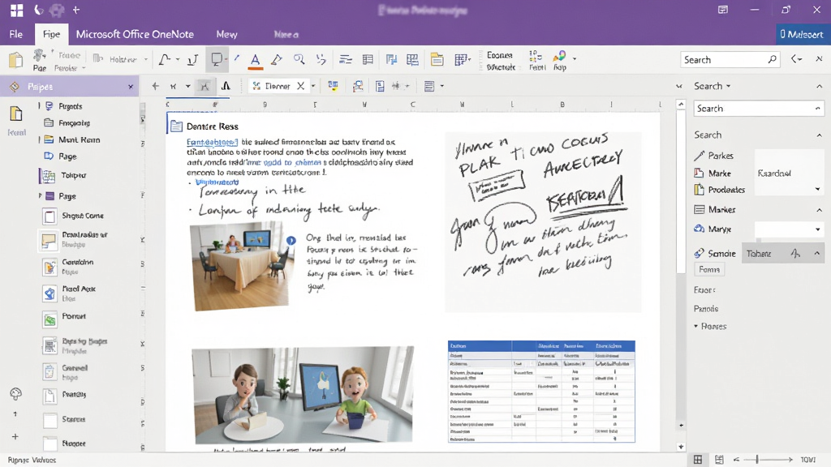The width and height of the screenshot is (831, 467).
Task: Expand the Page tree item arrow
Action: [x=40, y=195]
